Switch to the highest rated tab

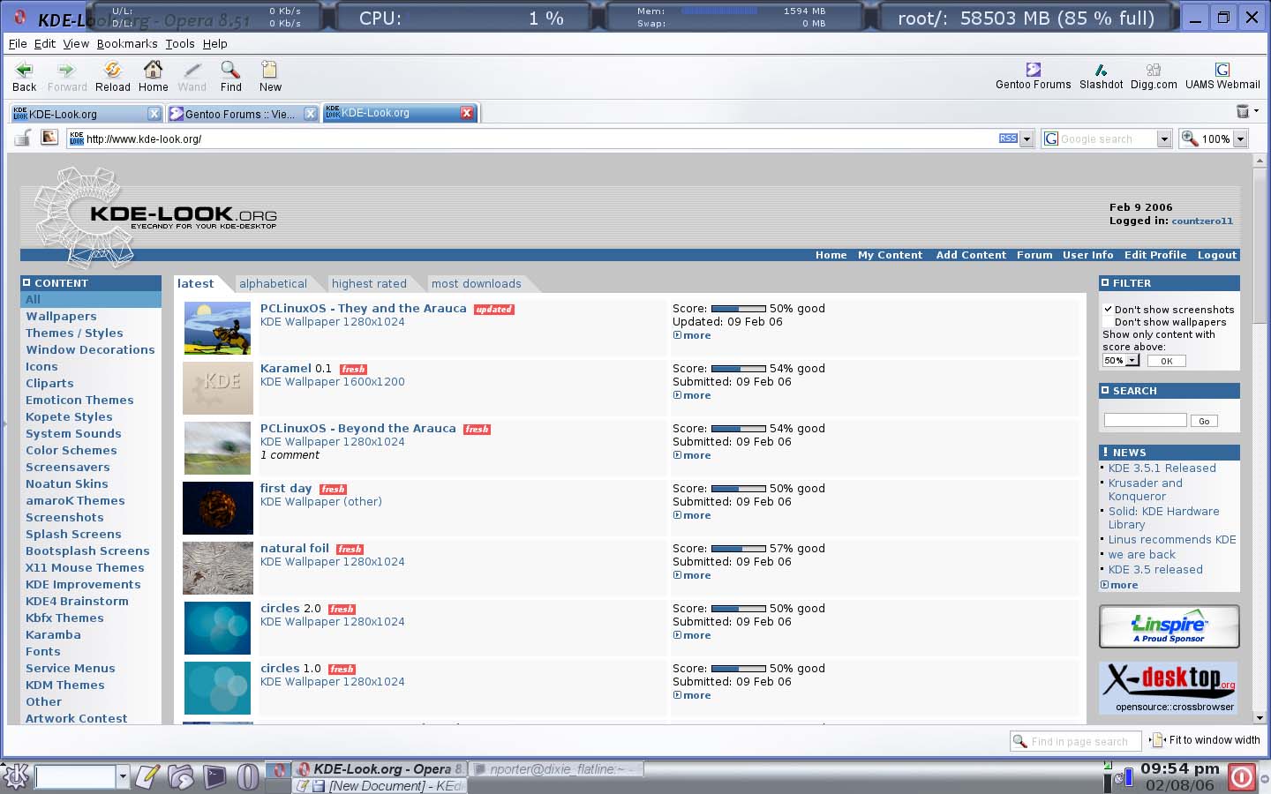[x=369, y=283]
